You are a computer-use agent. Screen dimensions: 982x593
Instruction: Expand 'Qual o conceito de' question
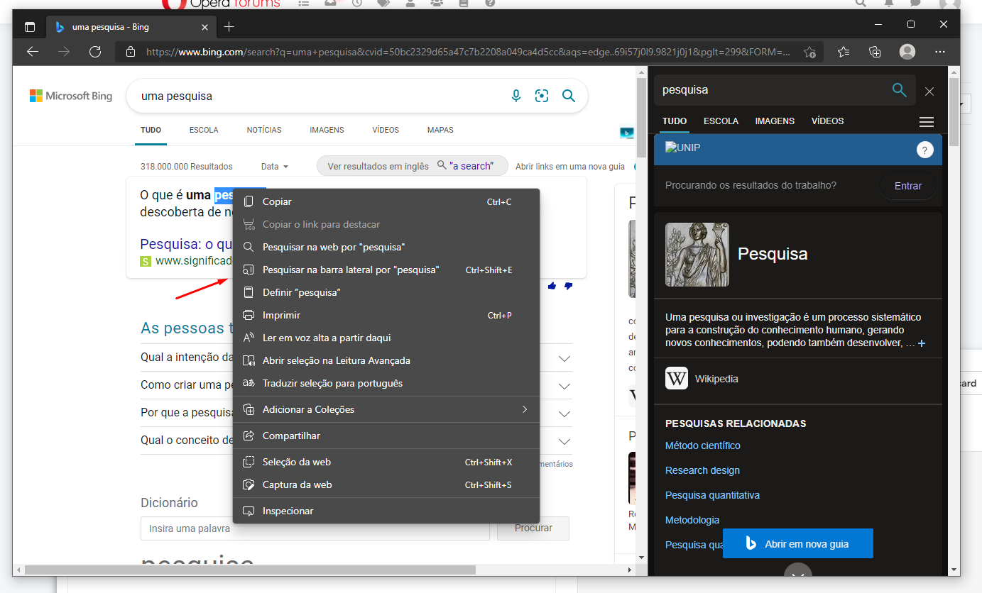564,441
